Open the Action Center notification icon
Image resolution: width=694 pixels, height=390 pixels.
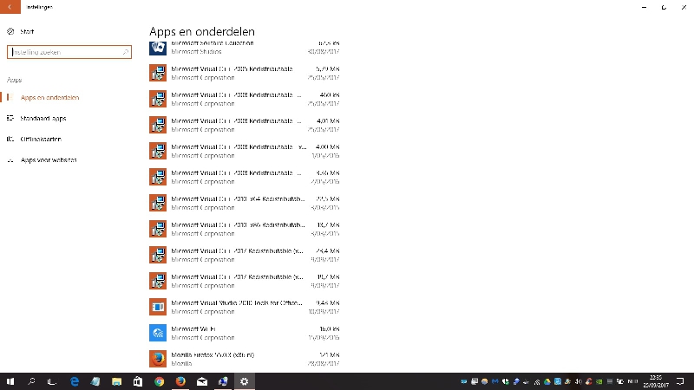point(681,381)
